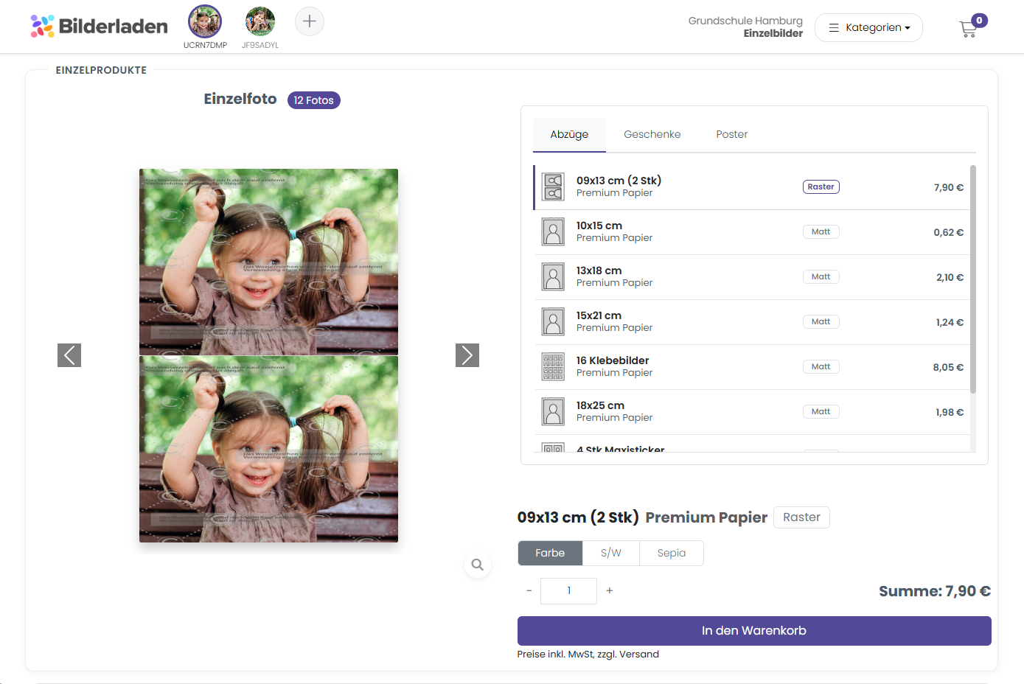Add new code with plus circle icon
Screen dimensions: 1024x684
pyautogui.click(x=310, y=21)
